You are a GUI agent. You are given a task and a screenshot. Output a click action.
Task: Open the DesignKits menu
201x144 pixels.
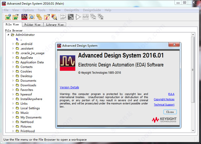72,10
